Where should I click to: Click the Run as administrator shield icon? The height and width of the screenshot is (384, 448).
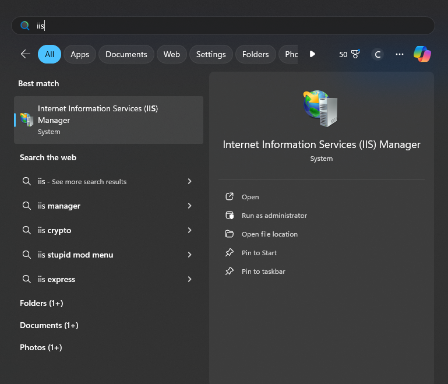230,215
